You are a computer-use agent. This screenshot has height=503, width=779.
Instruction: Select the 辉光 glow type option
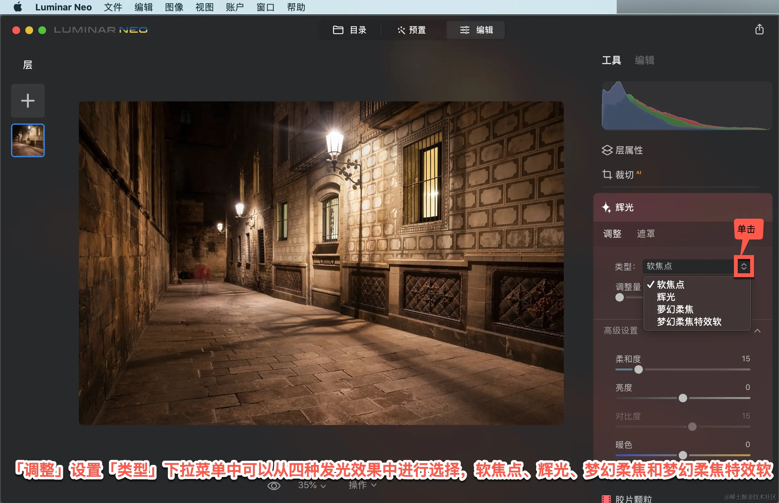tap(666, 297)
